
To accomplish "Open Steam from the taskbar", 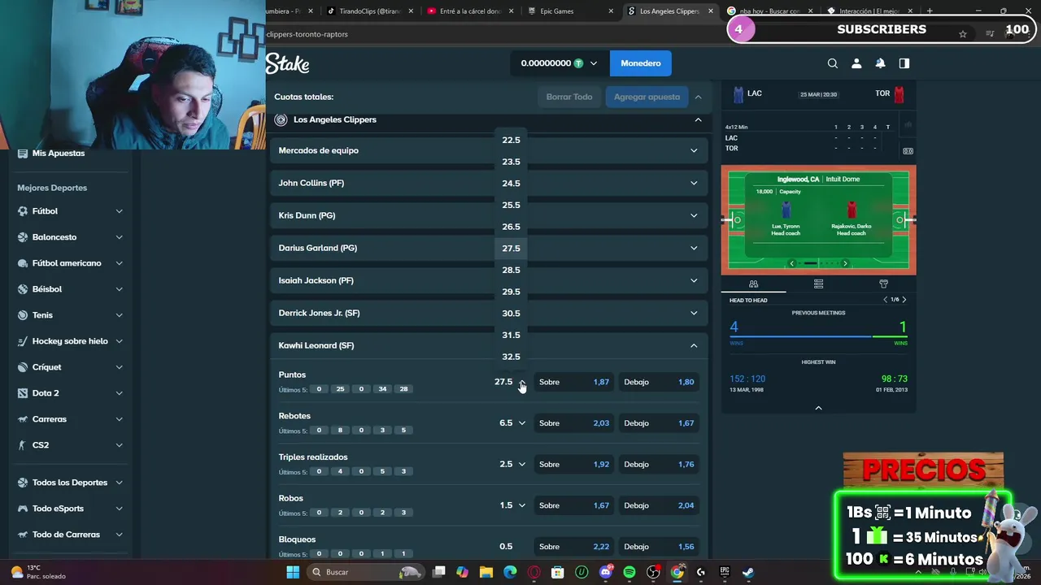I will [748, 572].
